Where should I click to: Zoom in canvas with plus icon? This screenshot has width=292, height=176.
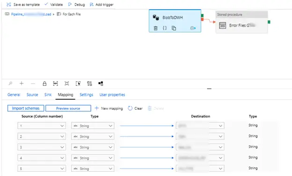(22, 84)
